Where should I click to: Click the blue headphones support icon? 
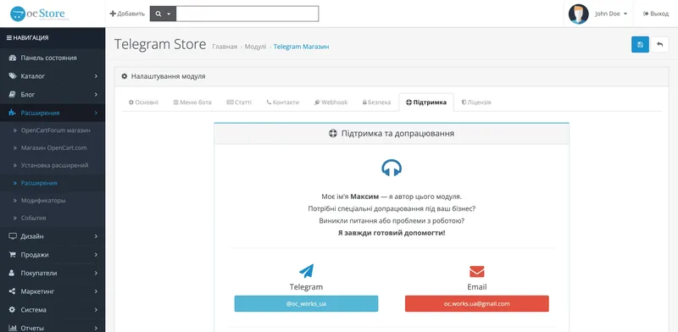tap(392, 168)
